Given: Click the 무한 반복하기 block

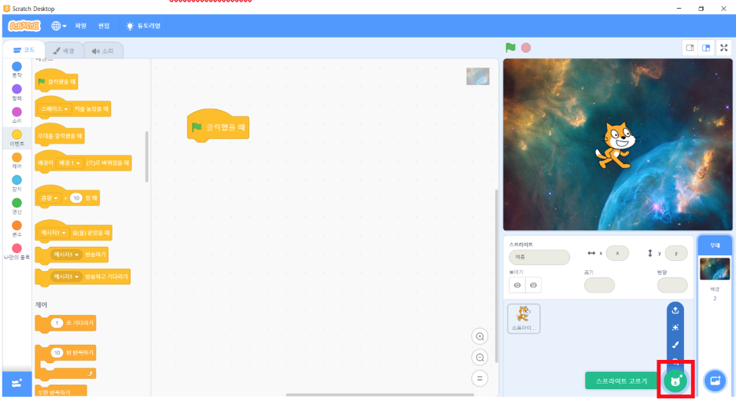Looking at the screenshot, I should point(61,390).
